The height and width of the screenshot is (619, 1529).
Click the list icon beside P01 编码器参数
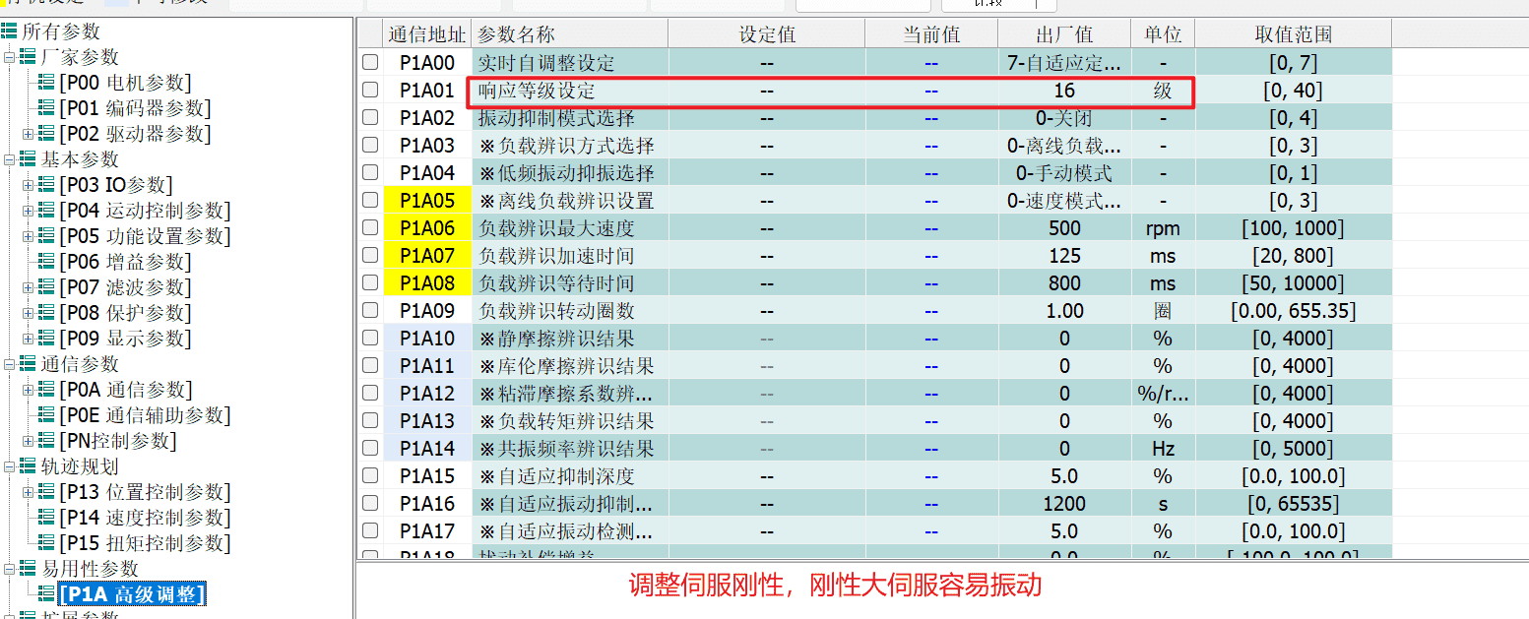coord(46,108)
